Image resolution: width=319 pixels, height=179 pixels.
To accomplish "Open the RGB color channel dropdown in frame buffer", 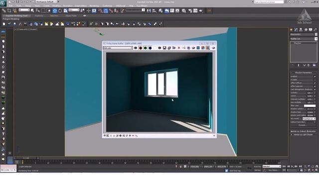I will 118,48.
